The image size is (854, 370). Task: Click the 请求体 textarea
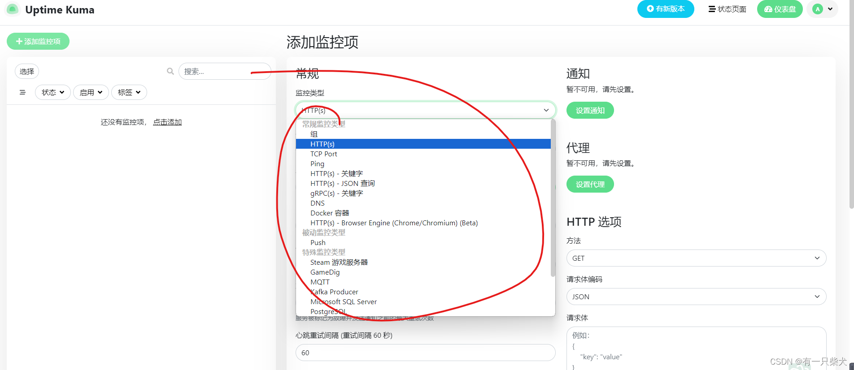coord(696,348)
